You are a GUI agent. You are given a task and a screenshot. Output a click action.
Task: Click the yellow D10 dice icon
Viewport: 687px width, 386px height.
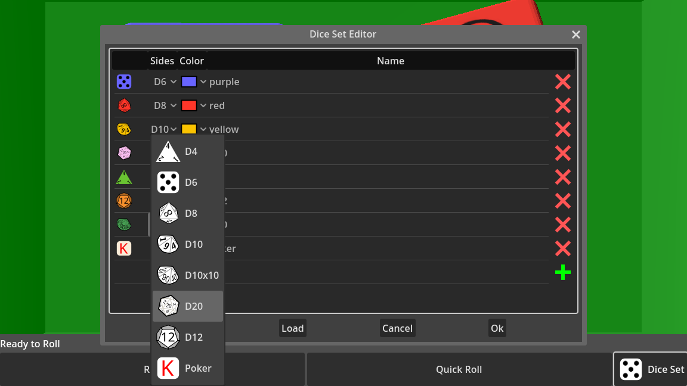pyautogui.click(x=124, y=129)
